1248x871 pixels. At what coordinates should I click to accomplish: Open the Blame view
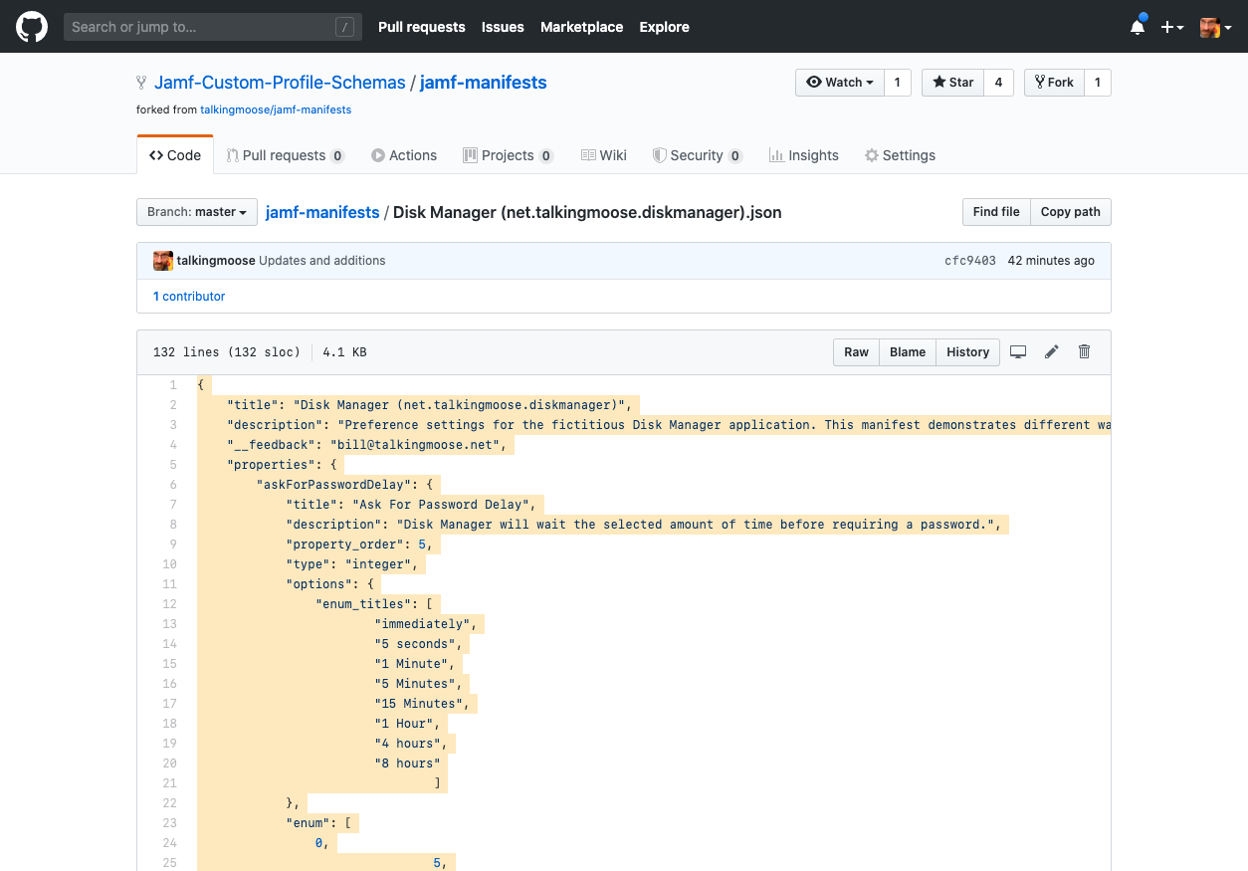click(x=908, y=352)
